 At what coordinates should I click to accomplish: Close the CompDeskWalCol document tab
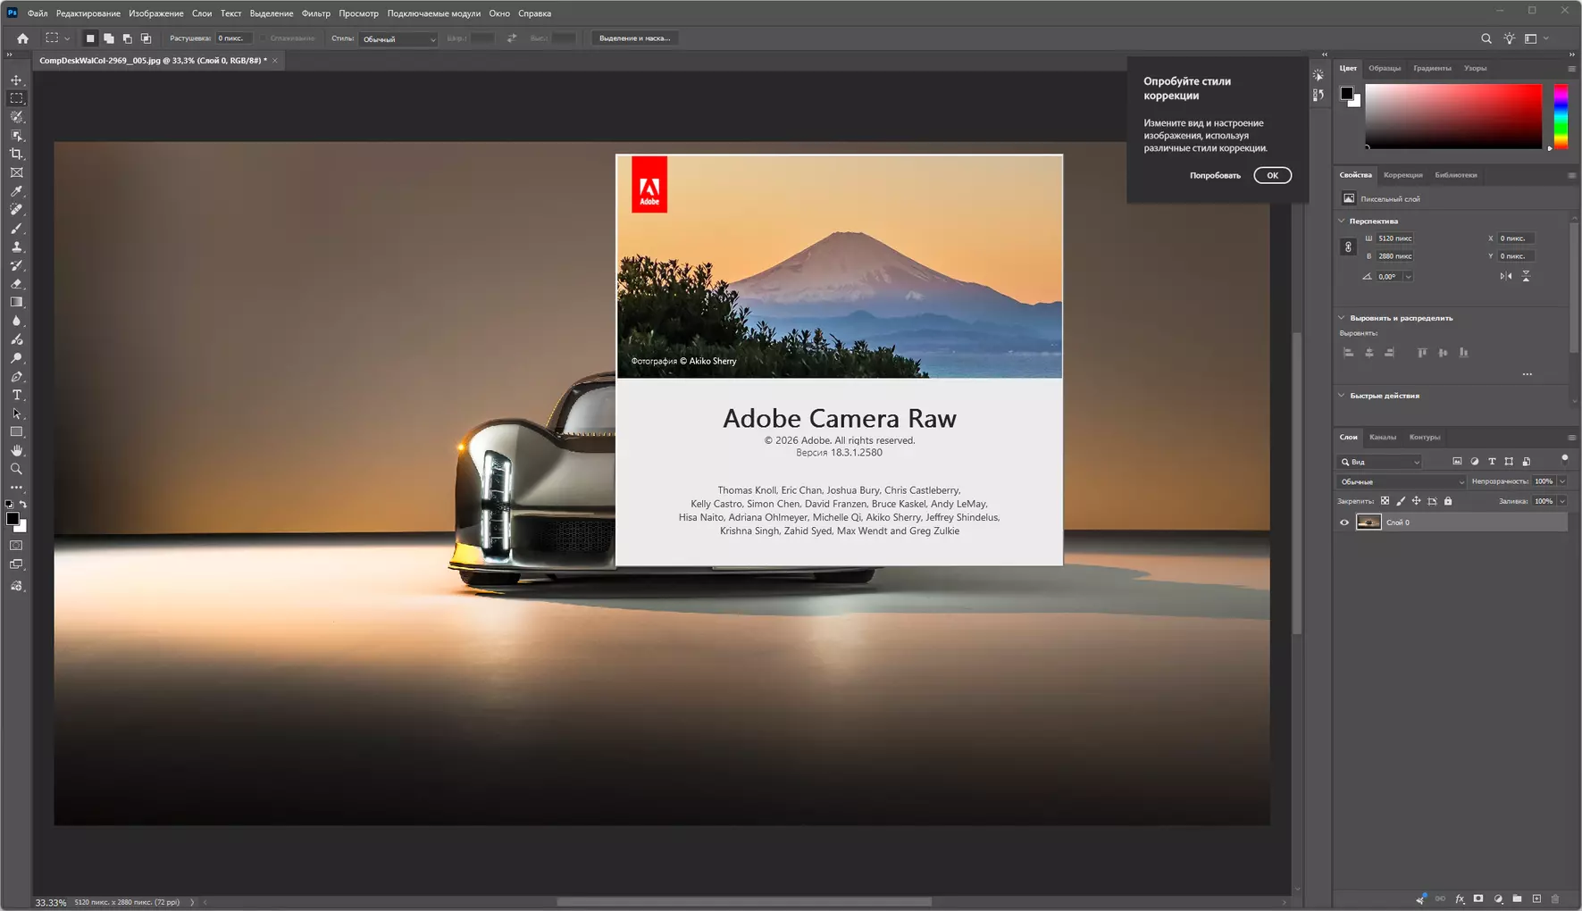[275, 61]
